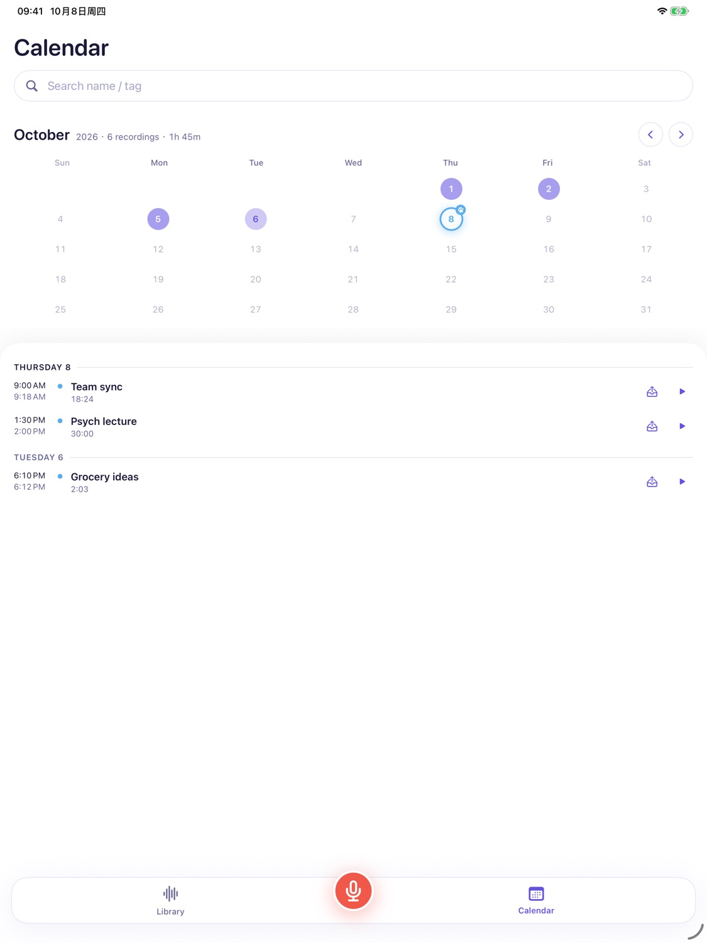
Task: Select October 12 on the calendar
Action: pyautogui.click(x=158, y=250)
